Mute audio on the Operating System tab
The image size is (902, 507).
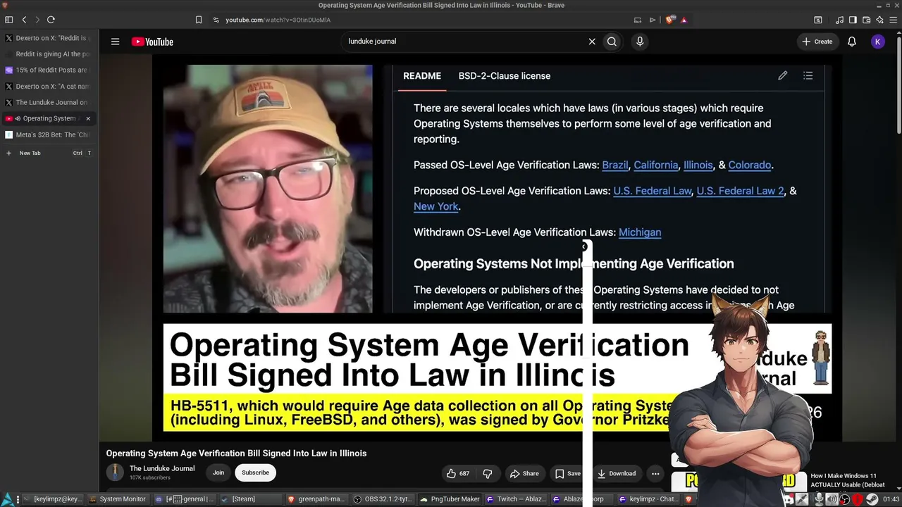tap(18, 118)
